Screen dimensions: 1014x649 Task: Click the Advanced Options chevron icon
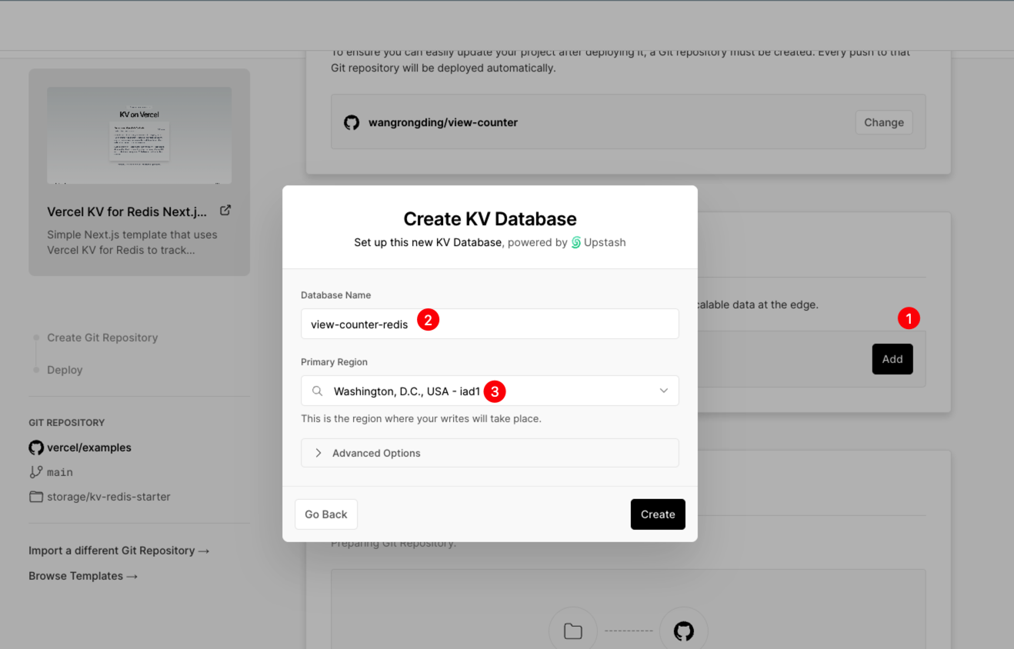click(x=319, y=453)
